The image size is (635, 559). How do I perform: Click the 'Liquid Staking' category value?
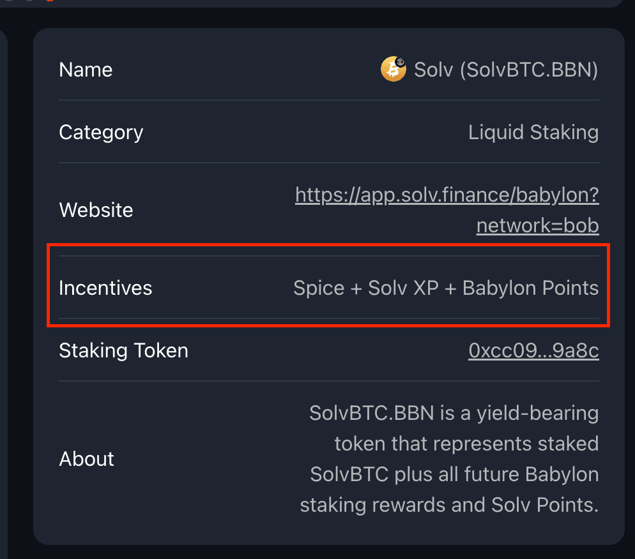[x=533, y=132]
